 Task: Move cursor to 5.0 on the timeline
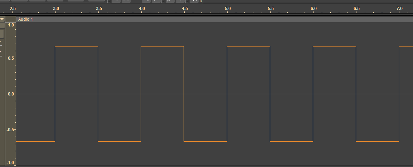[x=228, y=8]
